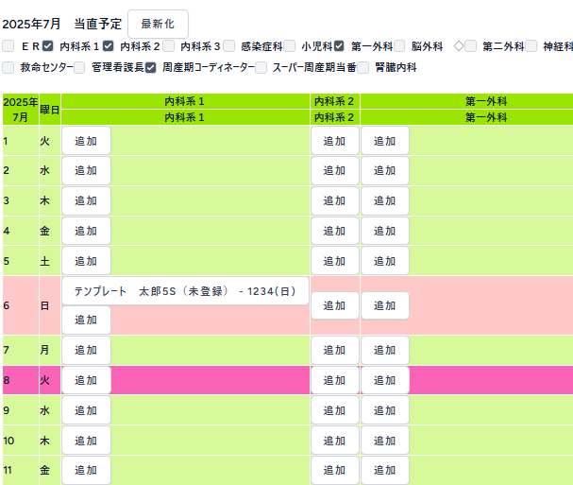Select the 脳外科 checkbox
This screenshot has height=485, width=573.
(400, 45)
